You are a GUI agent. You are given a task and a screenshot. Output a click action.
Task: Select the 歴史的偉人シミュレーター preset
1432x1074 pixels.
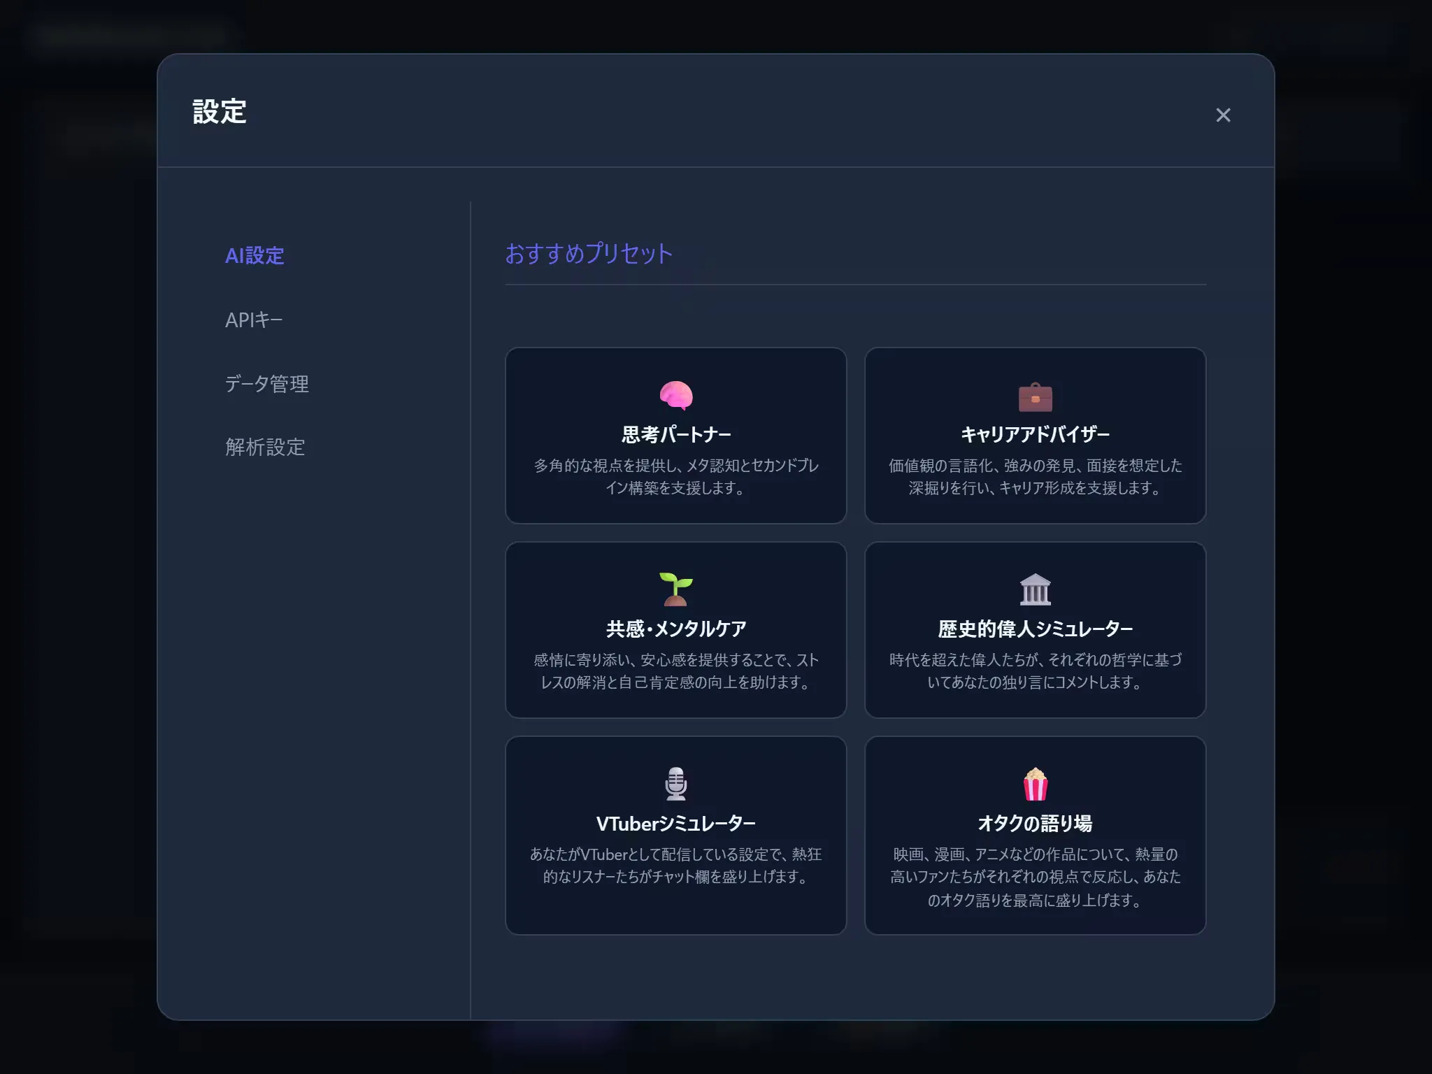coord(1035,629)
